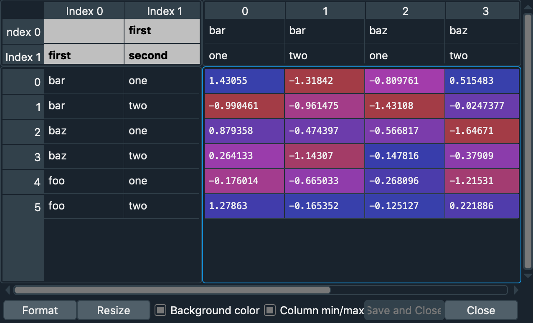The height and width of the screenshot is (323, 533).
Task: Click the cell showing 0.221886
Action: (482, 206)
